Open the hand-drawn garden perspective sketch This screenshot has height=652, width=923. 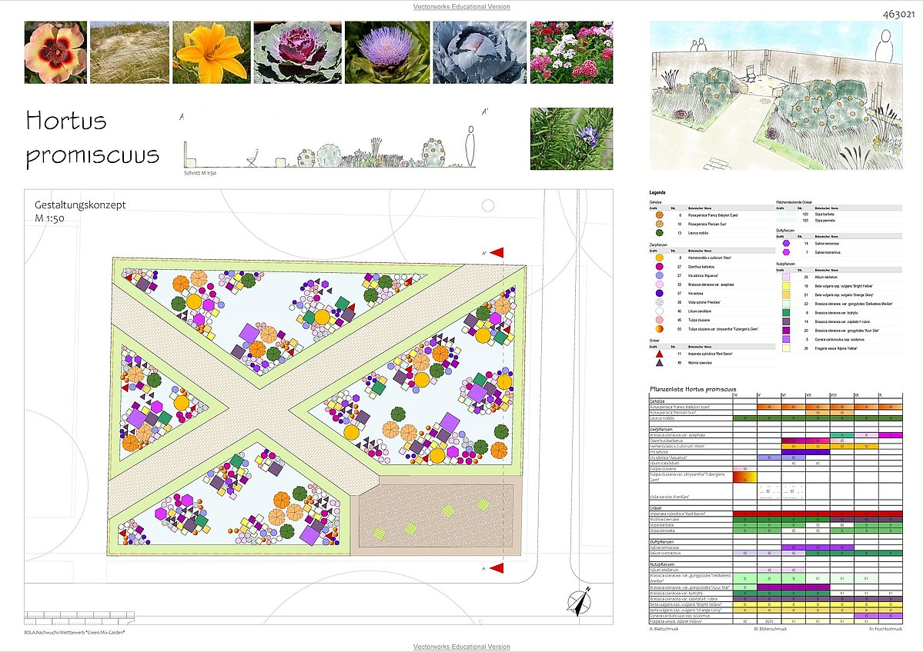[776, 96]
